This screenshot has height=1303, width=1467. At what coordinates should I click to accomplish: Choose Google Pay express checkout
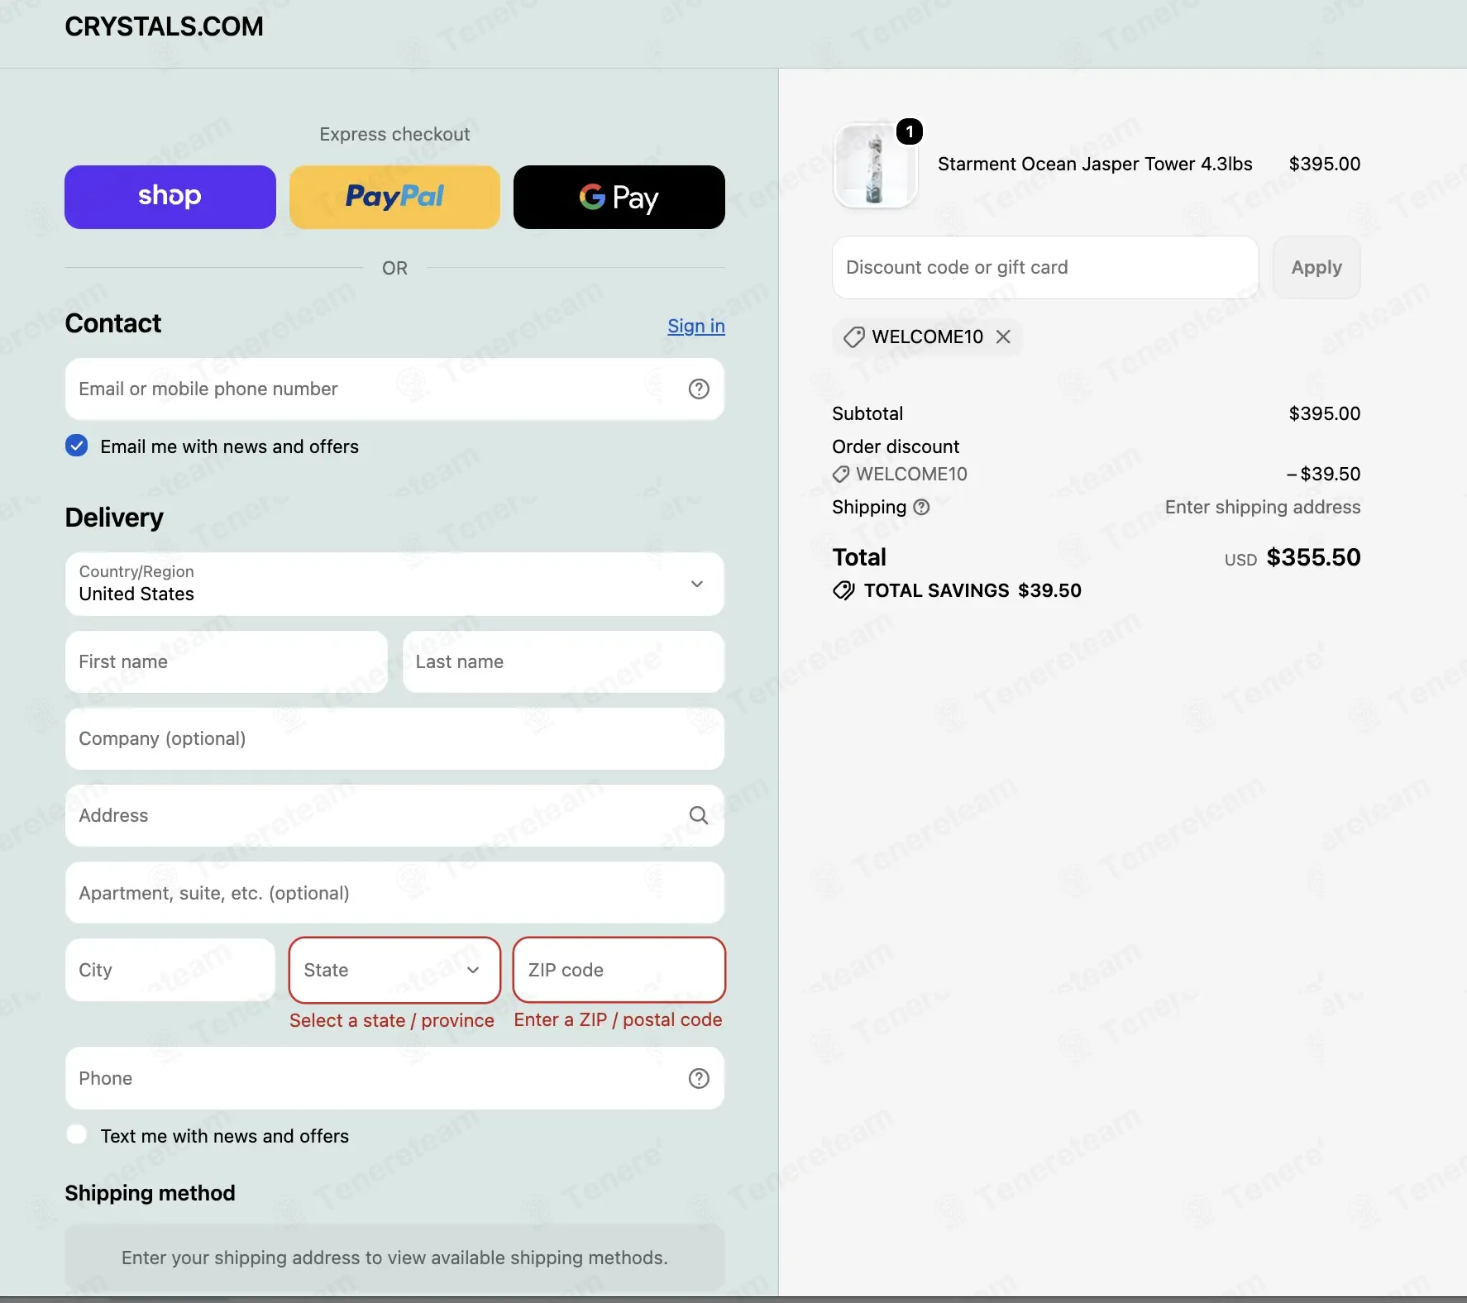(x=619, y=197)
